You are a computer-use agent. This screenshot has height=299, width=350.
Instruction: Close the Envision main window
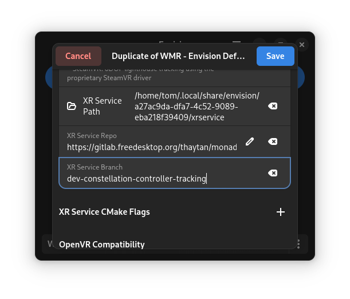[302, 44]
